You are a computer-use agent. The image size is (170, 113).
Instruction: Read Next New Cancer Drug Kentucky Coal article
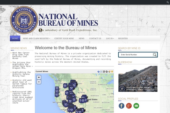point(21,55)
